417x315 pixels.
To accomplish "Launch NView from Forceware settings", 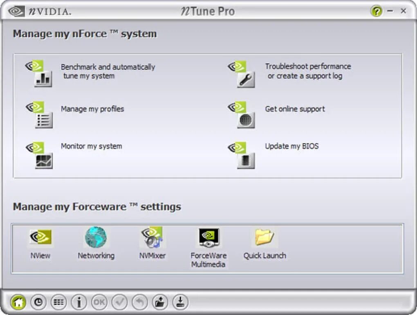I will [x=40, y=237].
